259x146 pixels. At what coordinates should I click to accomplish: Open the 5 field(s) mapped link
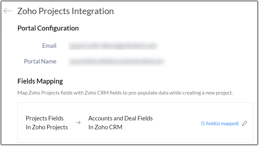220,124
